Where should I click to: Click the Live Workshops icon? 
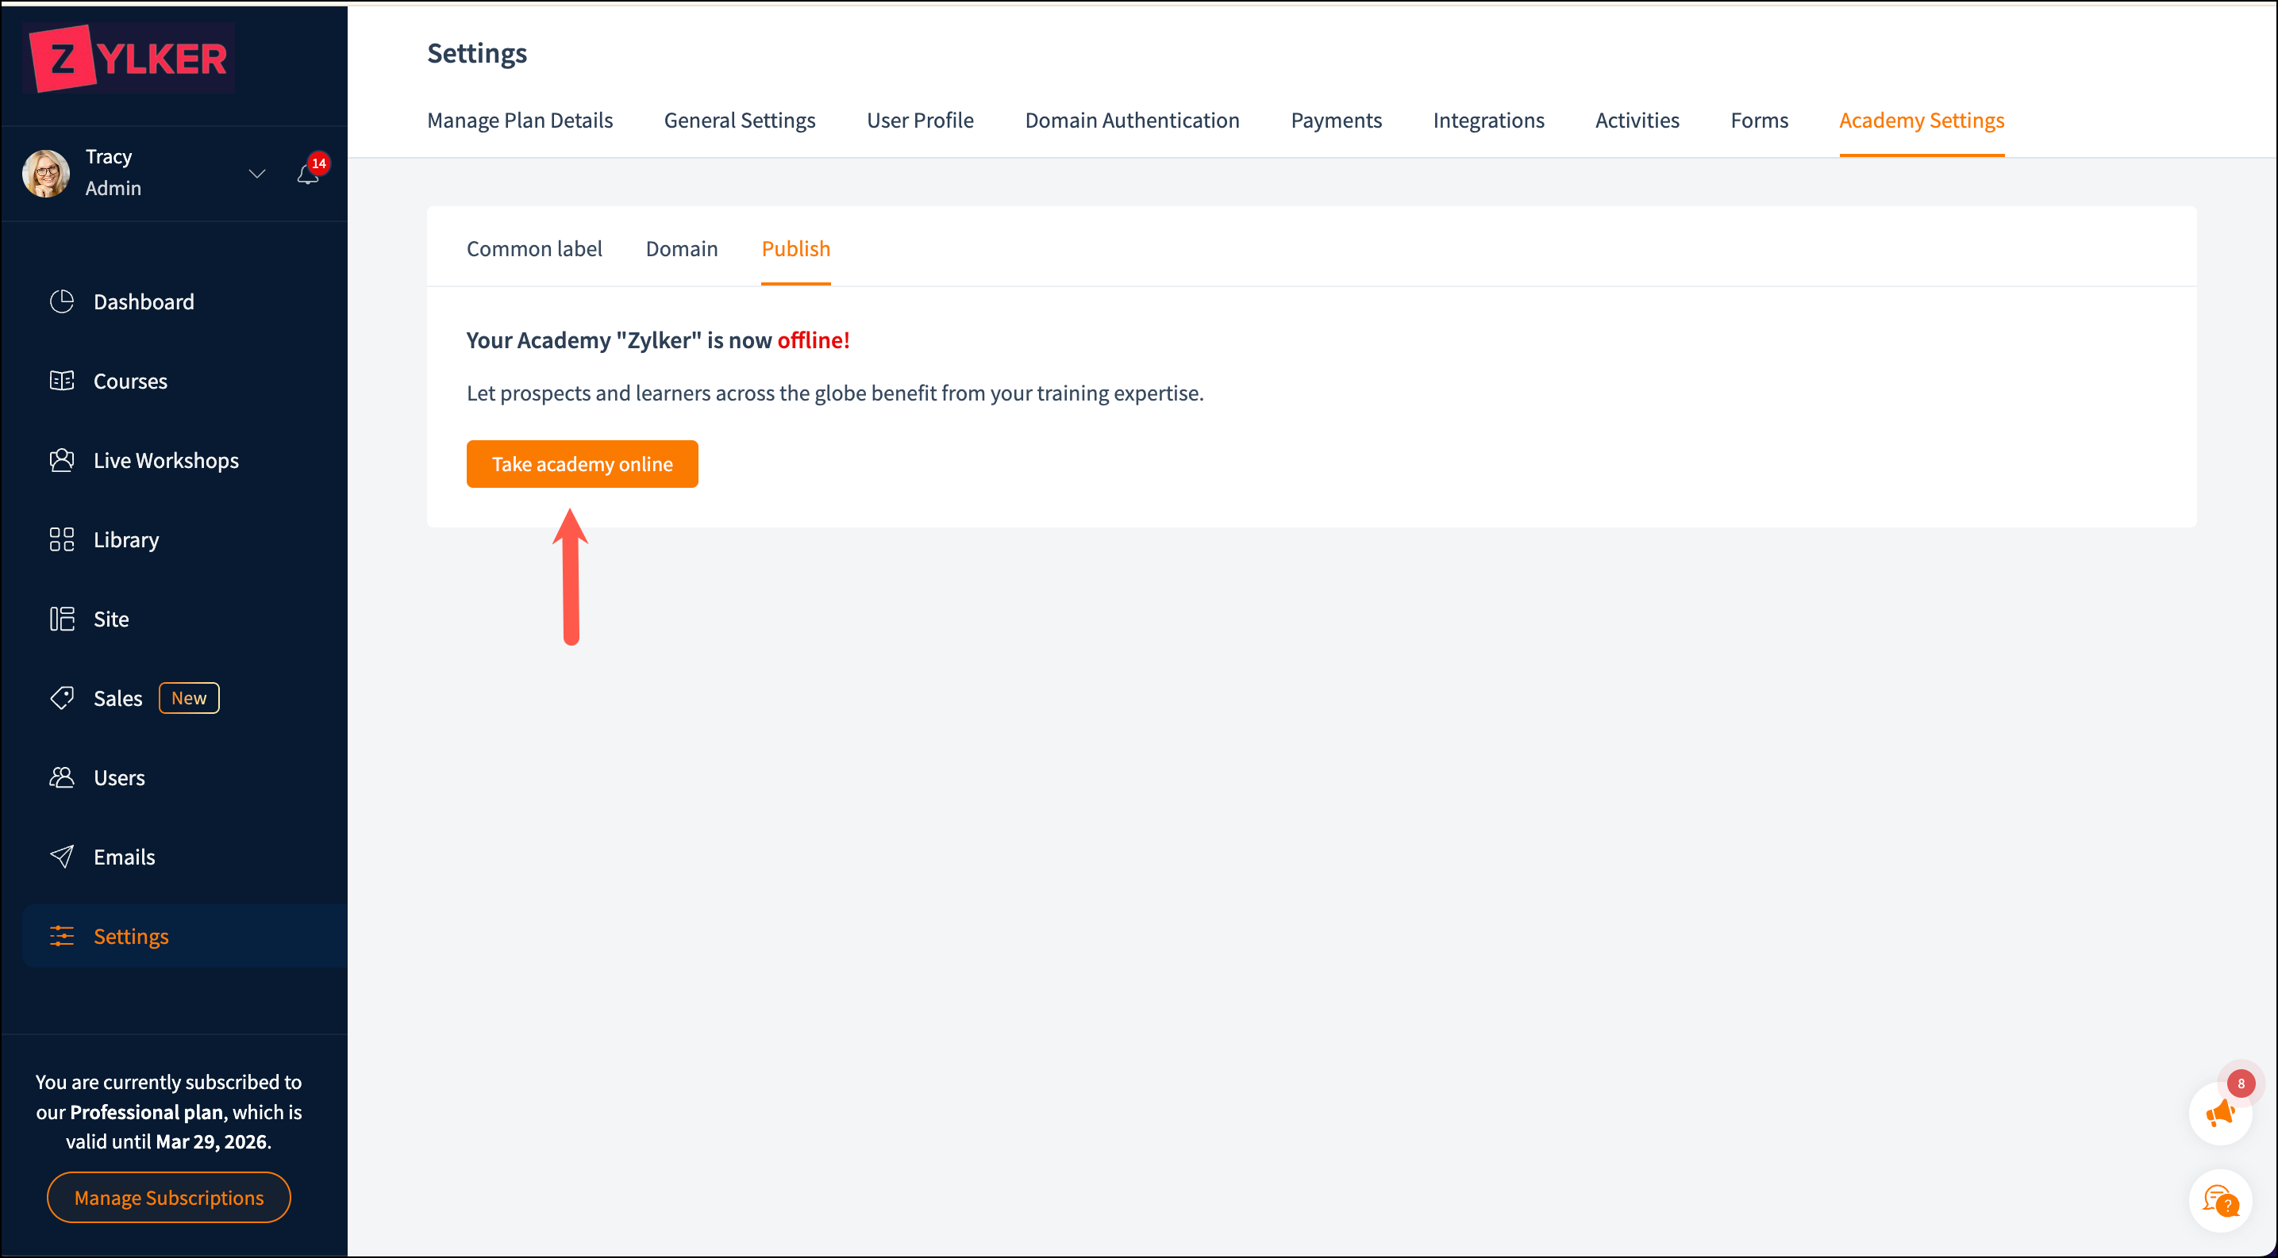62,460
